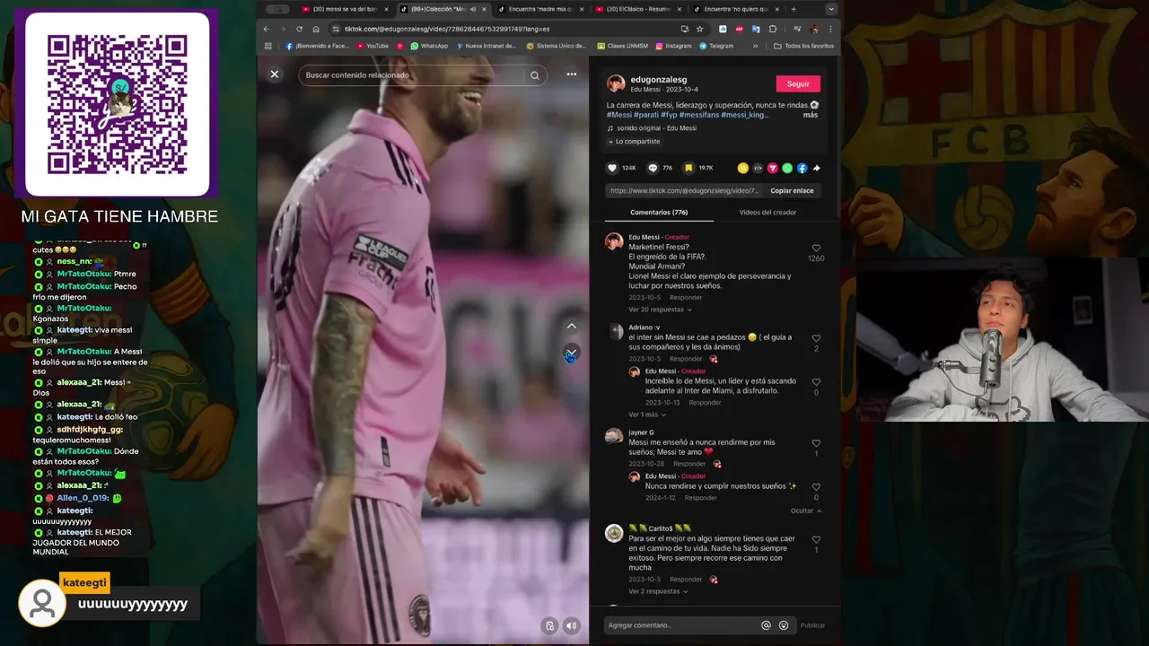Image resolution: width=1149 pixels, height=646 pixels.
Task: Like Adriano :v's comment
Action: point(816,338)
